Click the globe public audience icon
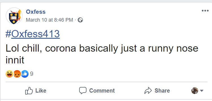The width and height of the screenshot is (212, 101). [x=80, y=20]
